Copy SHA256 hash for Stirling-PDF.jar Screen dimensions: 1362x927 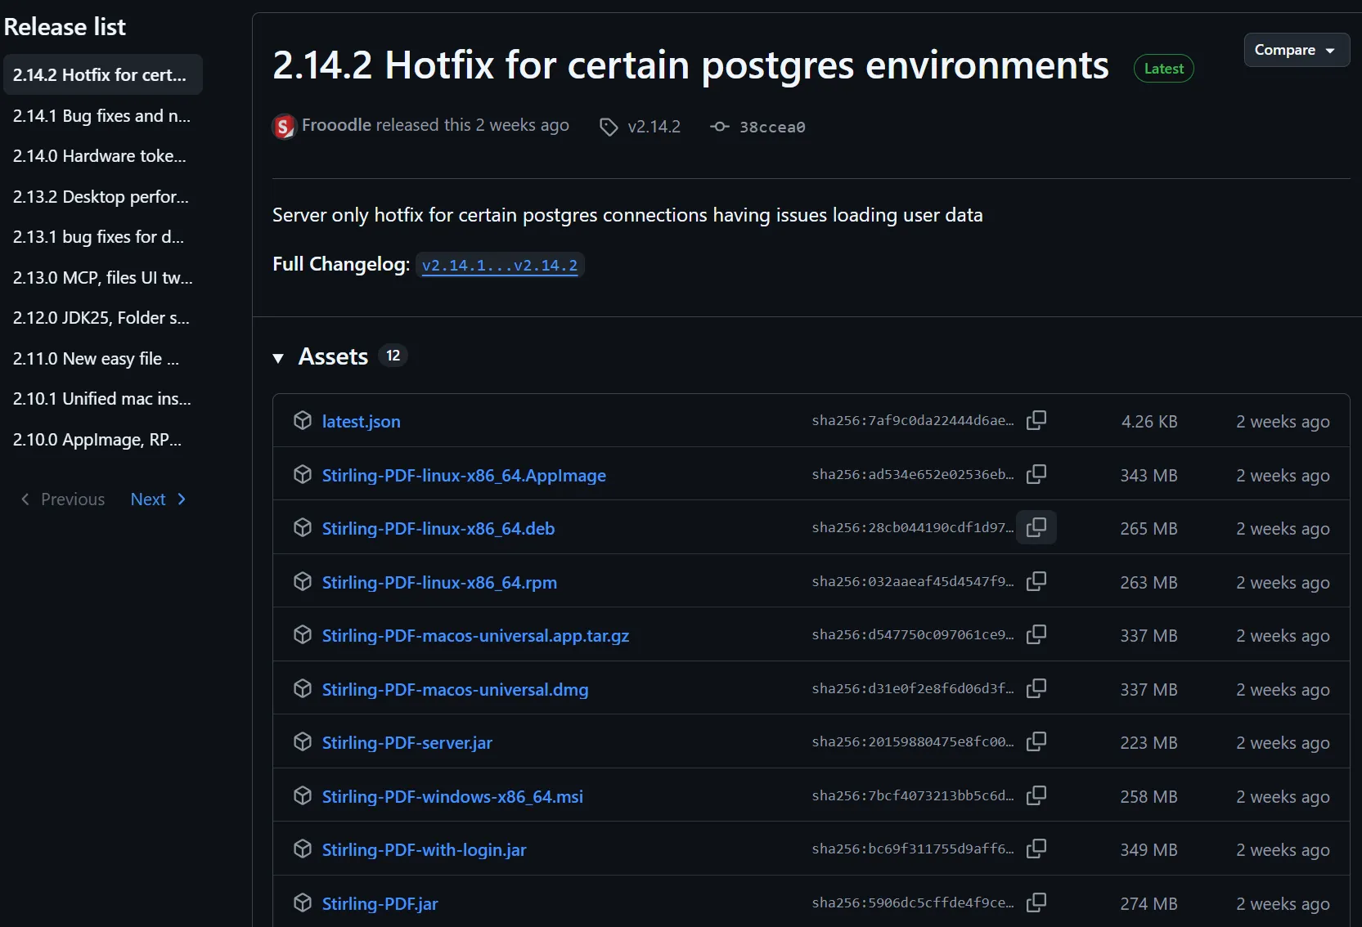point(1036,902)
